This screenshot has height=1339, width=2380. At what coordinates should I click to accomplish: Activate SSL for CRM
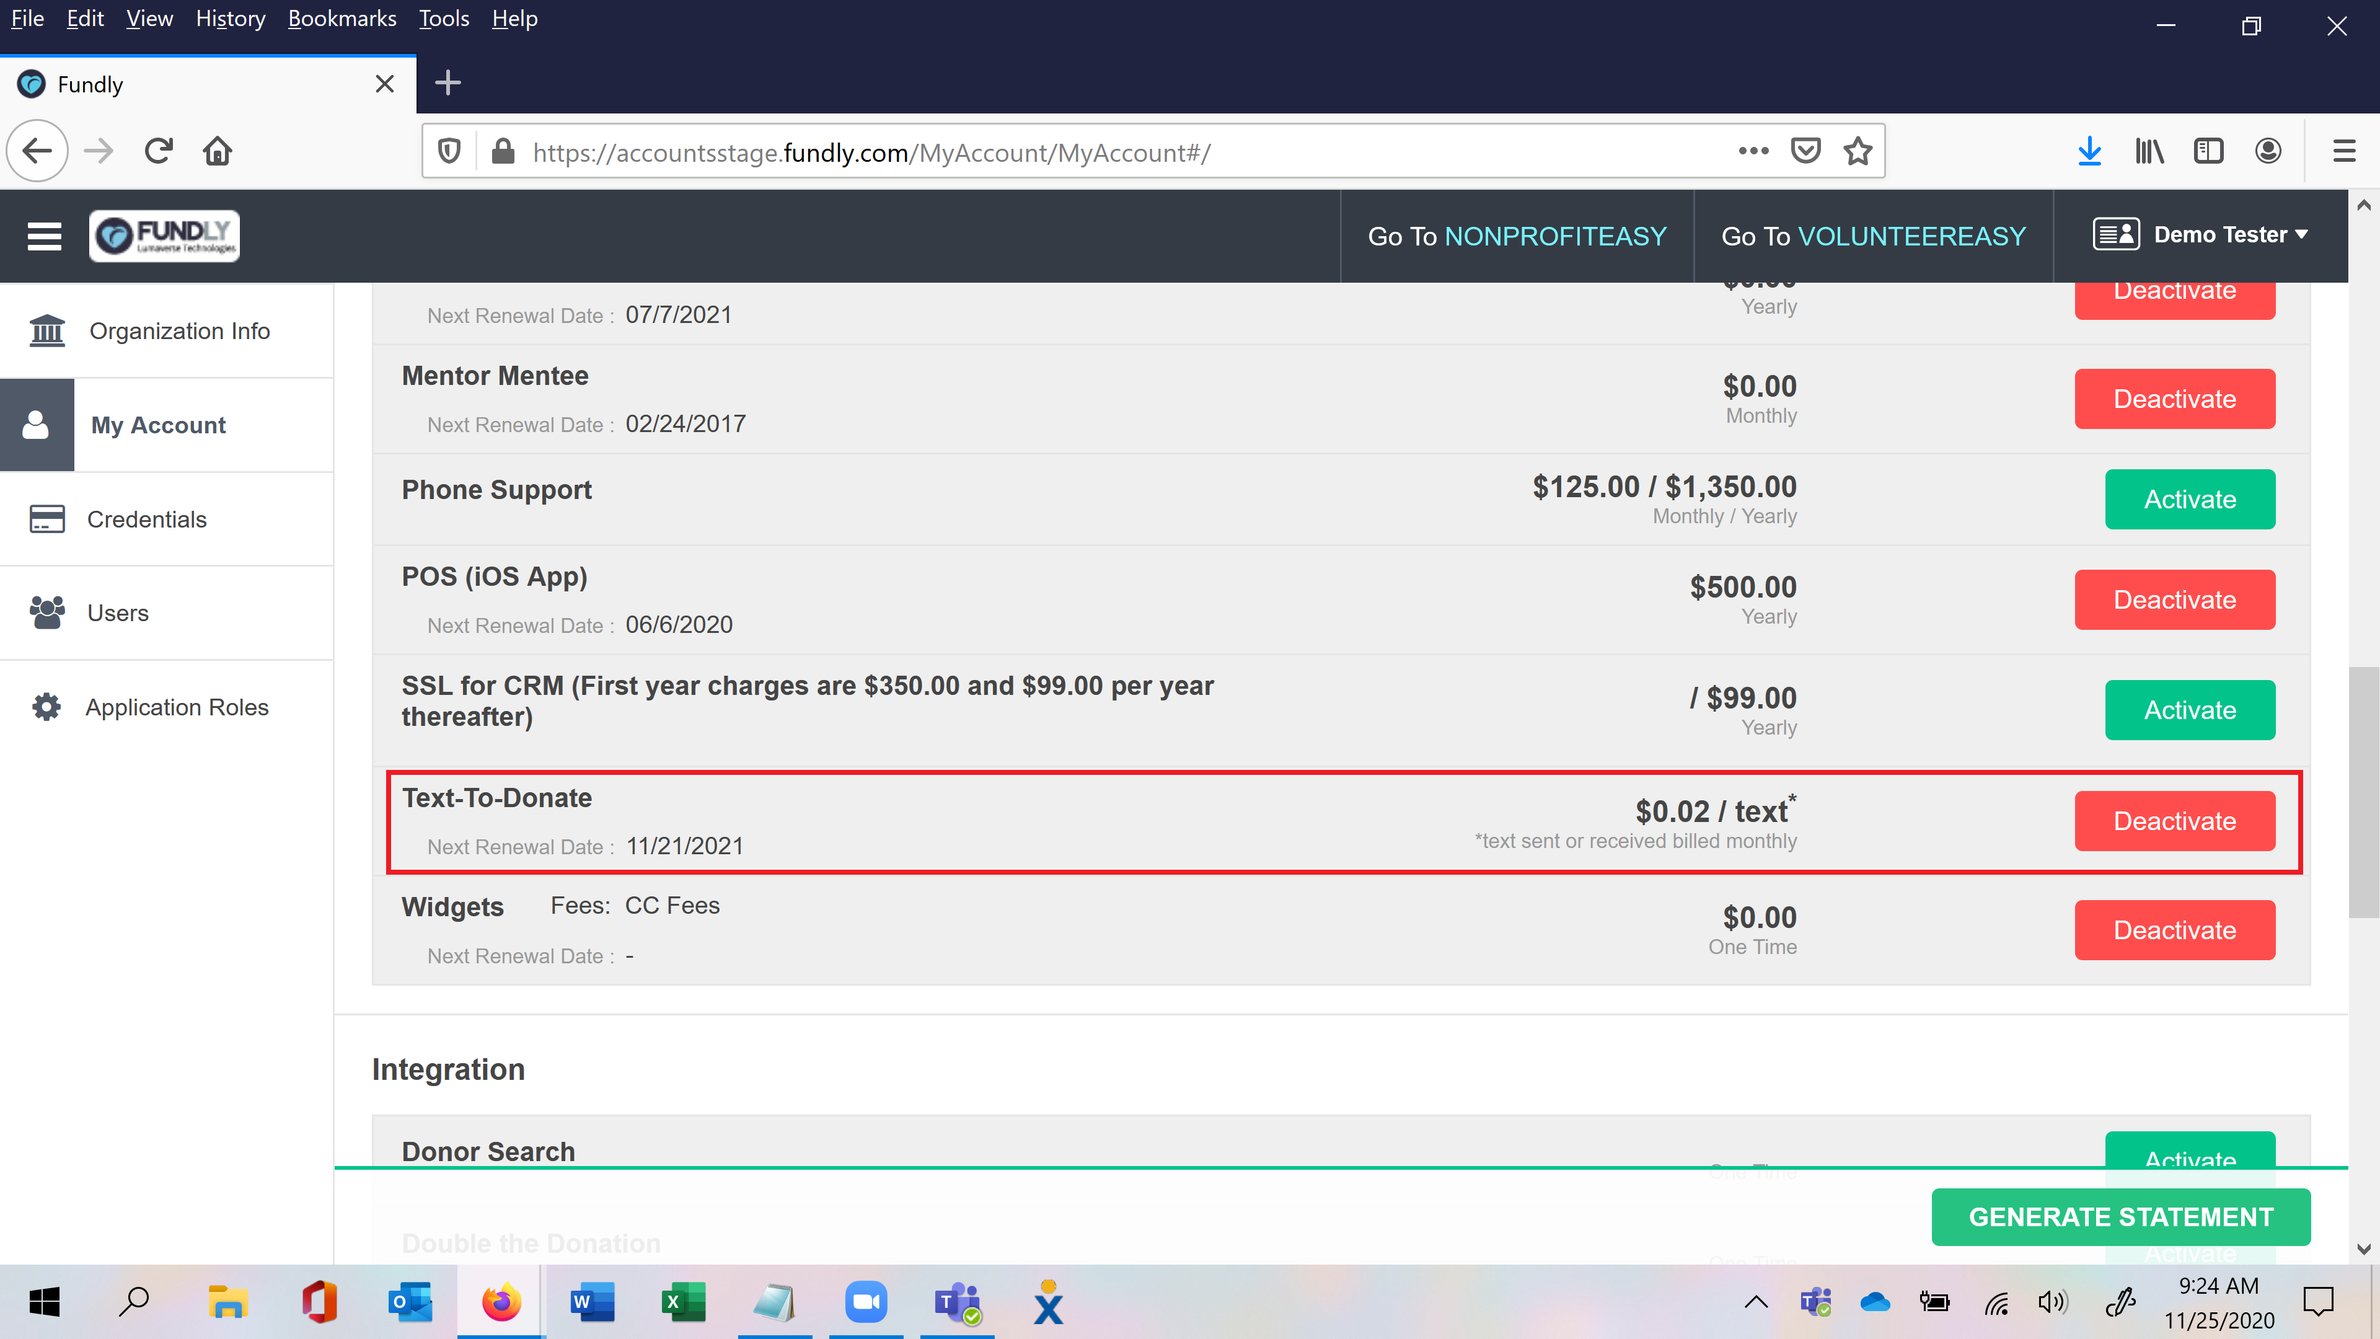click(x=2190, y=710)
